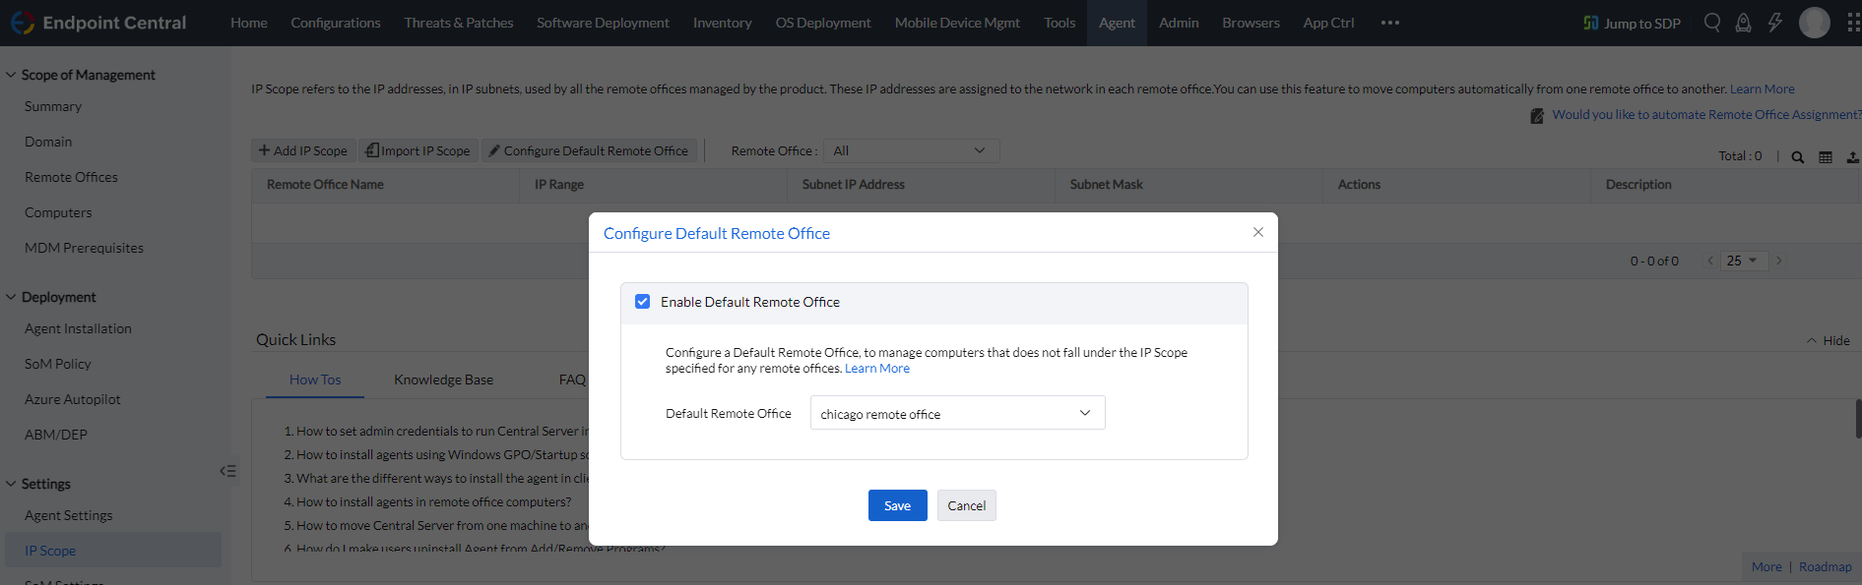The image size is (1862, 585).
Task: Expand the Remote Office filter dropdown
Action: pos(911,150)
